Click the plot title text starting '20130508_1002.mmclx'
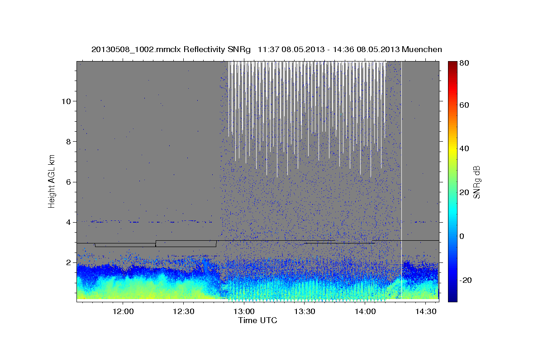543x362 pixels. tap(267, 49)
